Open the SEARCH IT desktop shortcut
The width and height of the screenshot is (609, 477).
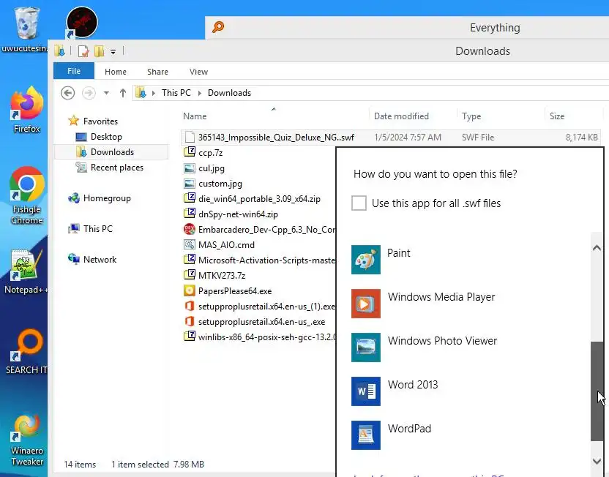[26, 352]
